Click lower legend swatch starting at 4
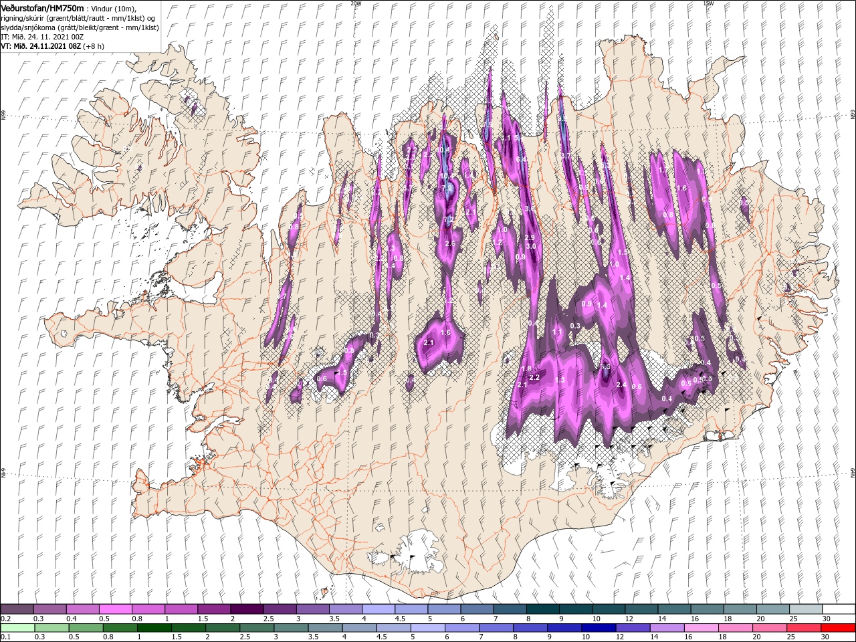This screenshot has height=642, width=856. click(358, 628)
